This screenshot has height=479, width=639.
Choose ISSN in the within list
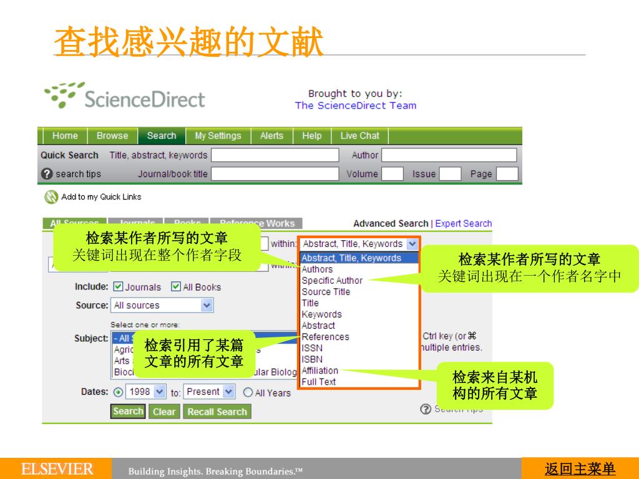312,348
